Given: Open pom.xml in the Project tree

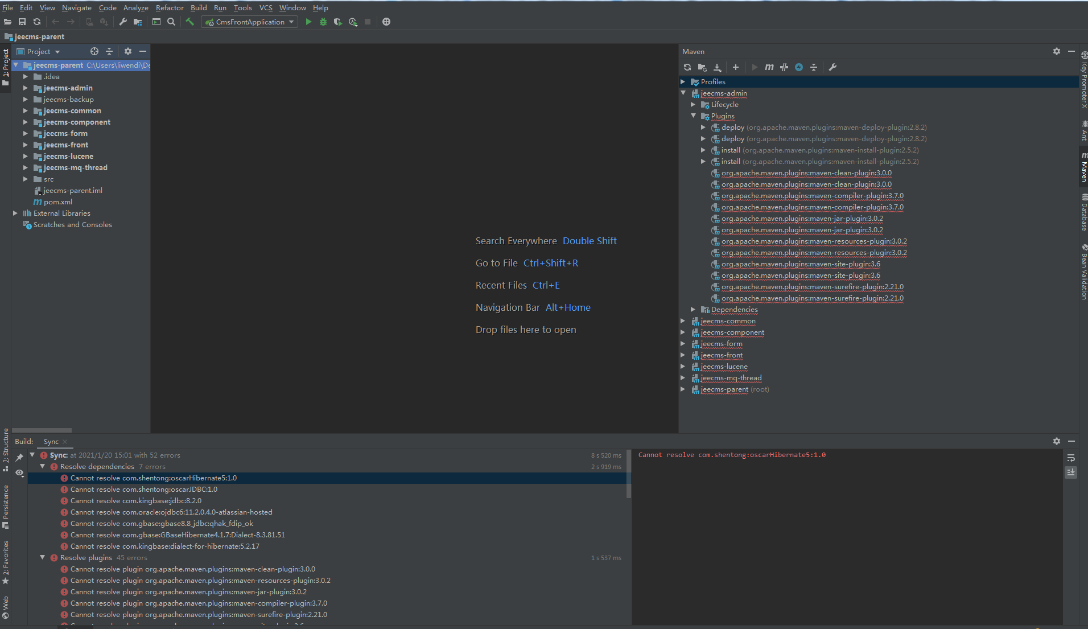Looking at the screenshot, I should tap(57, 202).
